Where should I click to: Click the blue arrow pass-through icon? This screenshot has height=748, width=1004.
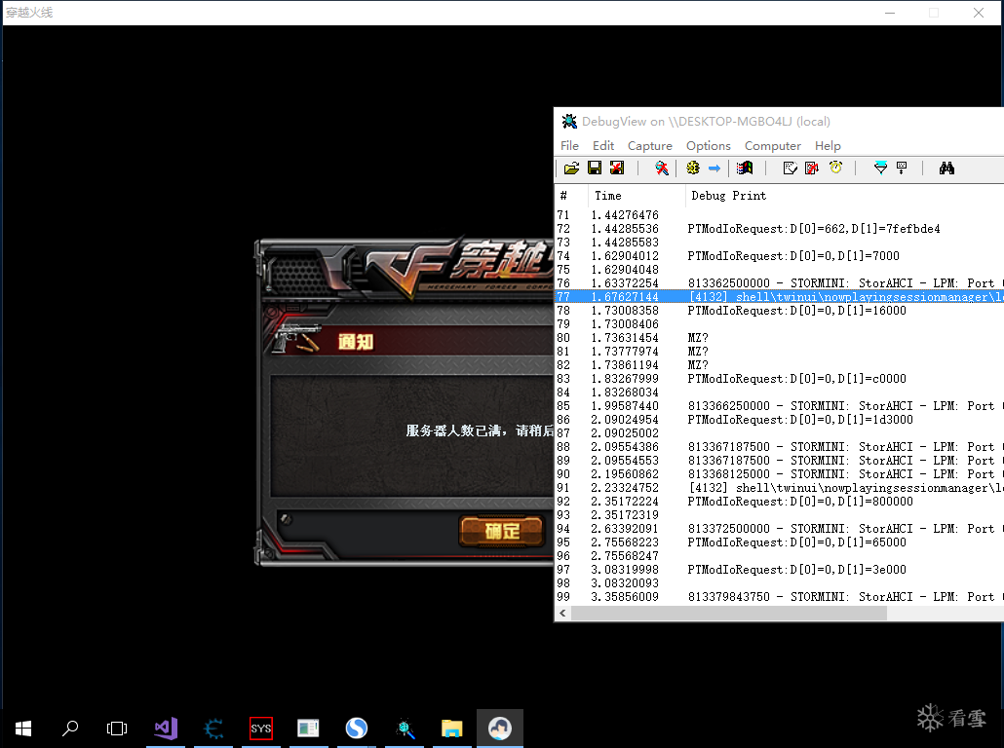714,168
